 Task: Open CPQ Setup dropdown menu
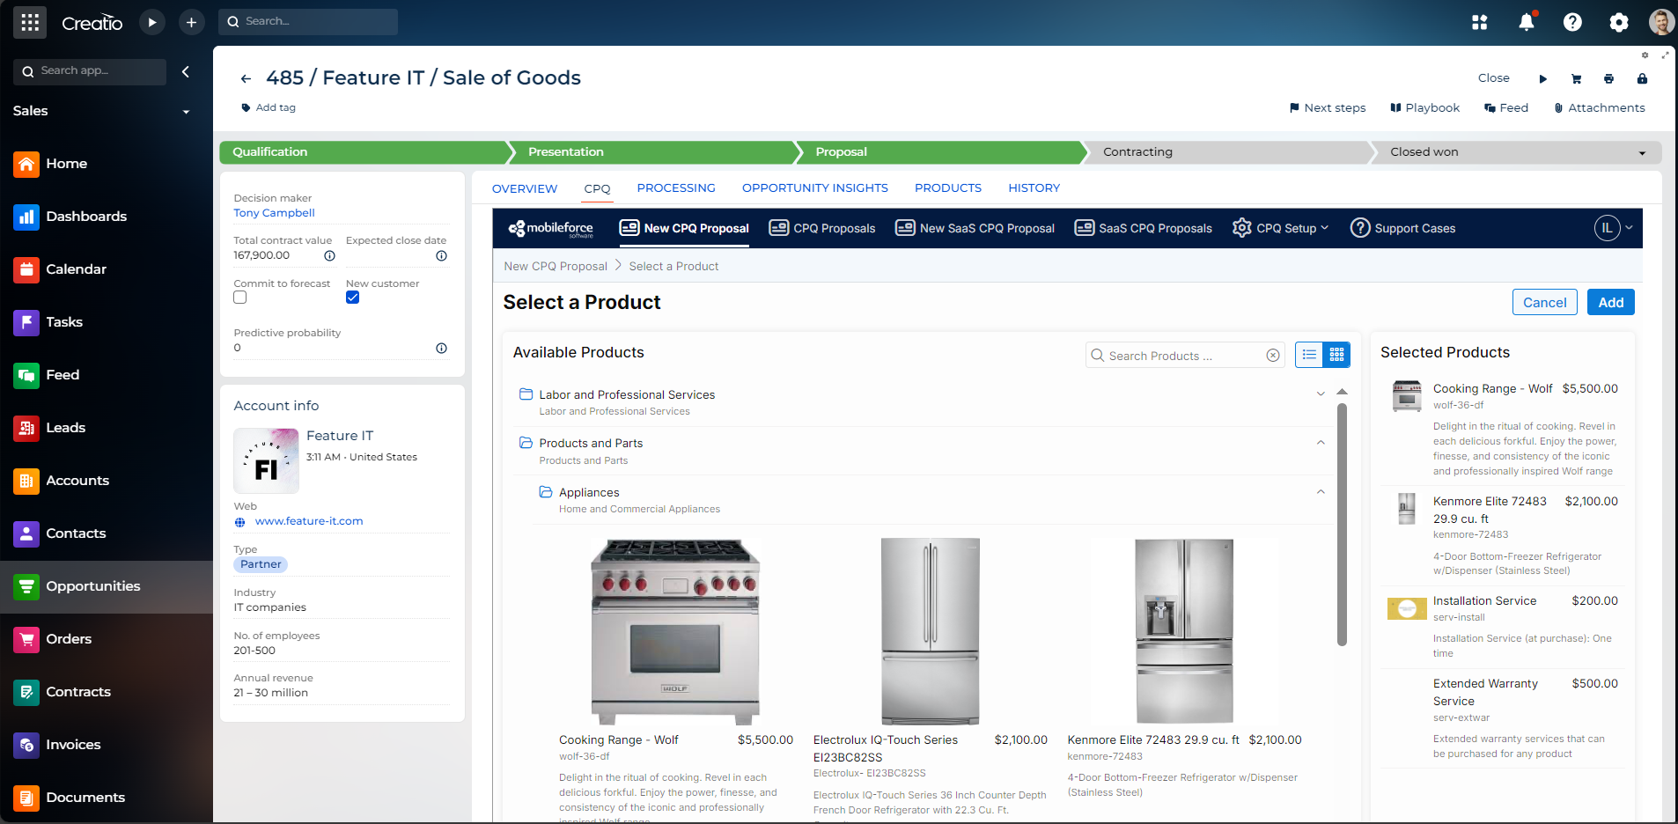click(1281, 228)
